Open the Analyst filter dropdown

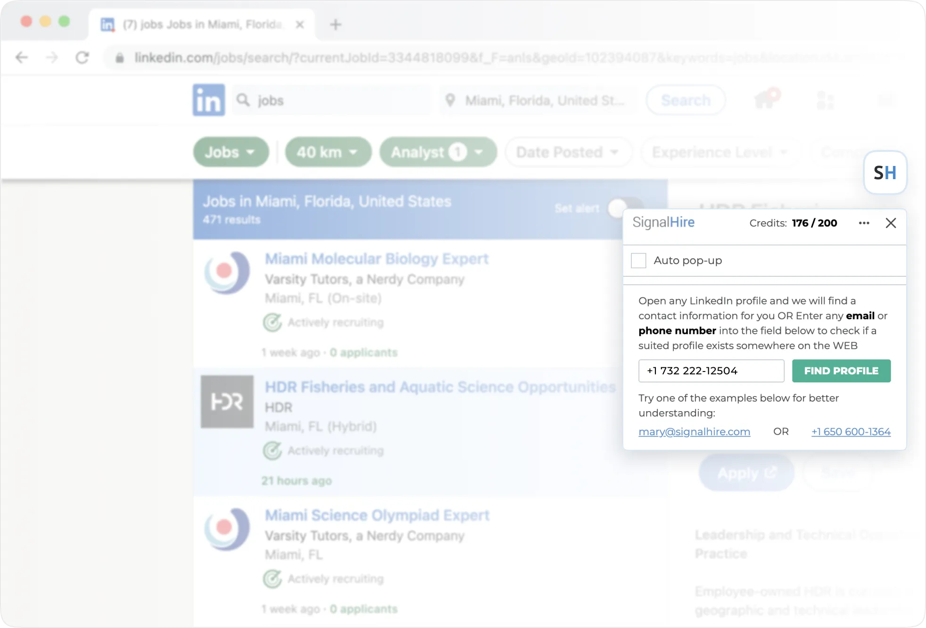tap(438, 152)
